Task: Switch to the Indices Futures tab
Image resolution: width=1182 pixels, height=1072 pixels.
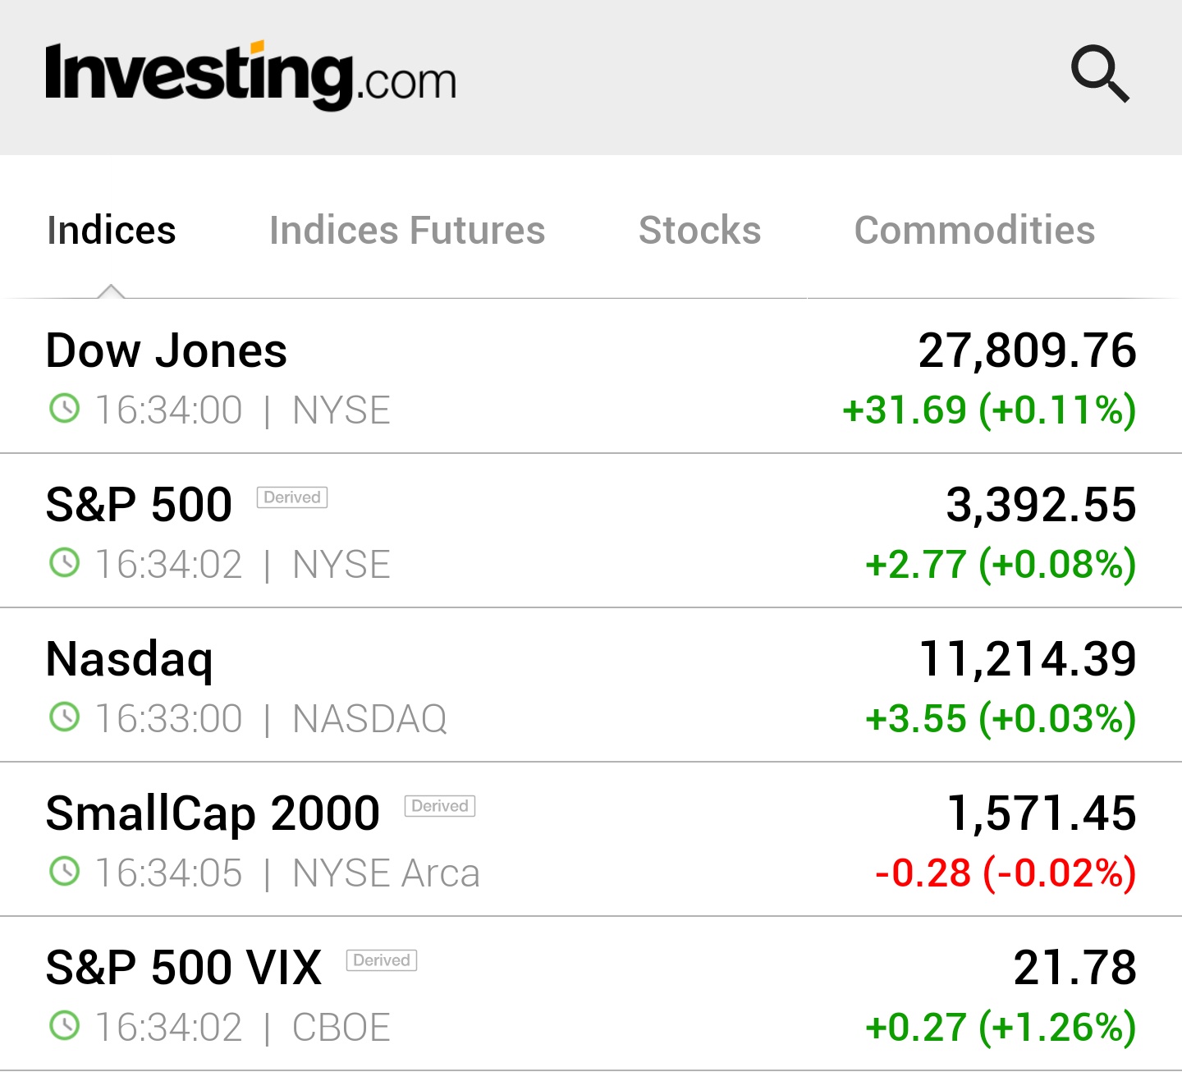Action: pos(407,231)
